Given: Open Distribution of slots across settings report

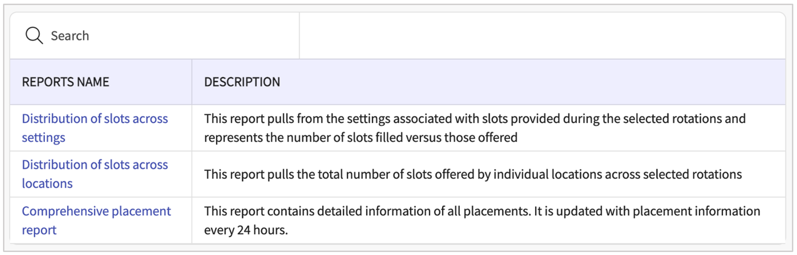Looking at the screenshot, I should [95, 119].
